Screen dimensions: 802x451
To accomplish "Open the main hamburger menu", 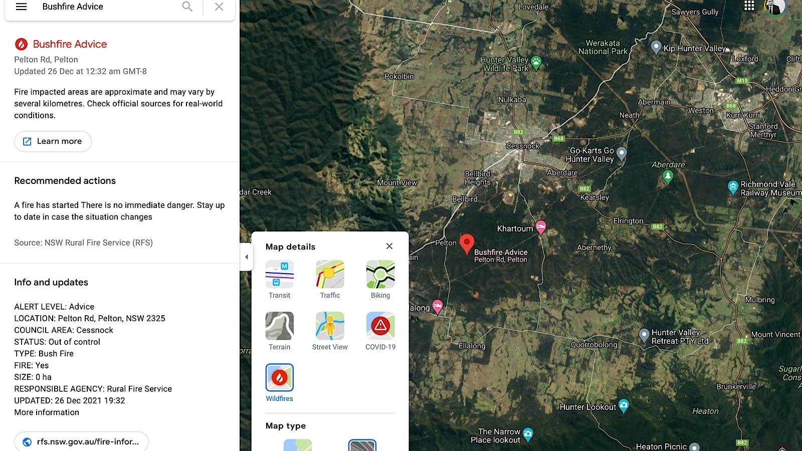I will (x=21, y=7).
